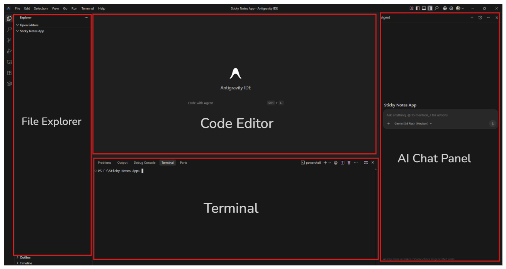Click the Sticky Notes App heading in Agent panel
506x269 pixels.
coord(400,105)
